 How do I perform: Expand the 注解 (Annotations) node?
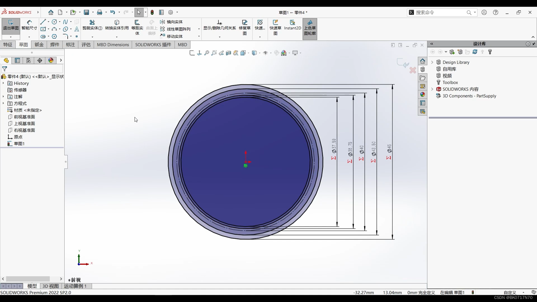pos(3,97)
